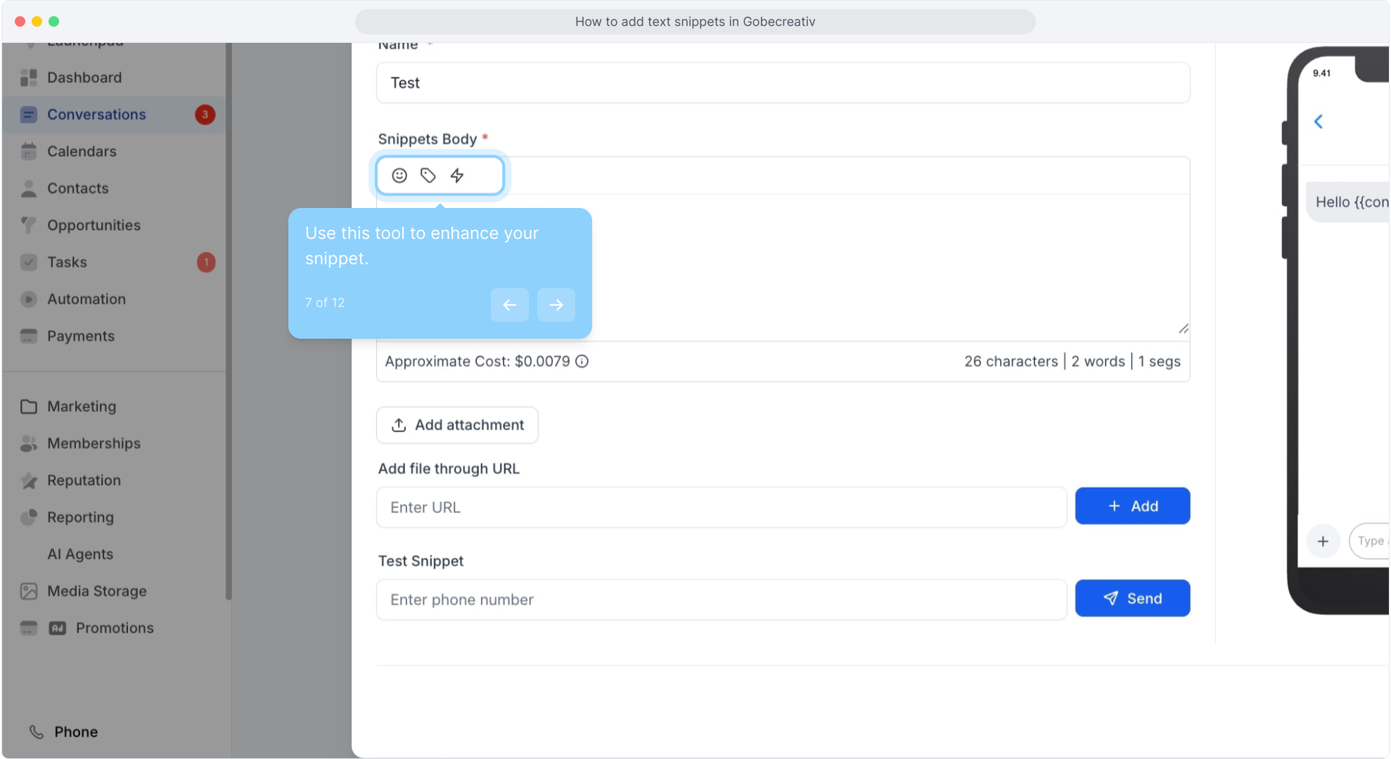Image resolution: width=1391 pixels, height=759 pixels.
Task: Click the emoji picker icon
Action: point(399,176)
